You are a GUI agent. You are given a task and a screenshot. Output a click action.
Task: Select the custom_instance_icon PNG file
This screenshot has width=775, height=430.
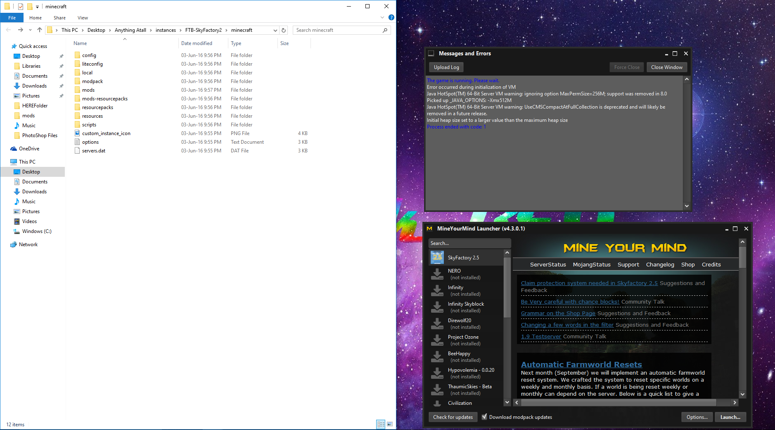106,133
